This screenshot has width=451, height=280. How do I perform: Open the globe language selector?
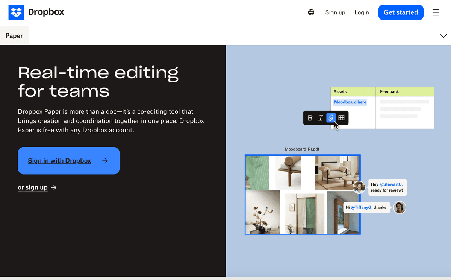coord(311,12)
